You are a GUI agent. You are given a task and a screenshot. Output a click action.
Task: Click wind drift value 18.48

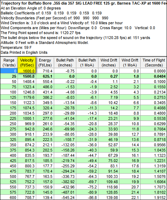tap(109, 113)
